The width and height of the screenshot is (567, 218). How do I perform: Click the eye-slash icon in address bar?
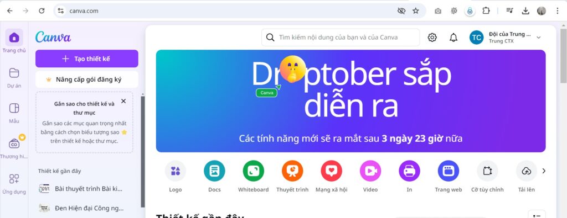tap(401, 11)
